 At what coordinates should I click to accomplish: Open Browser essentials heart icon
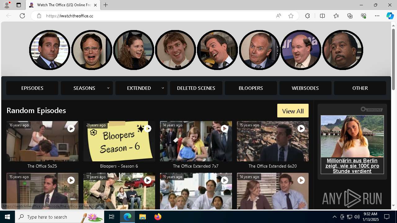coord(364,16)
